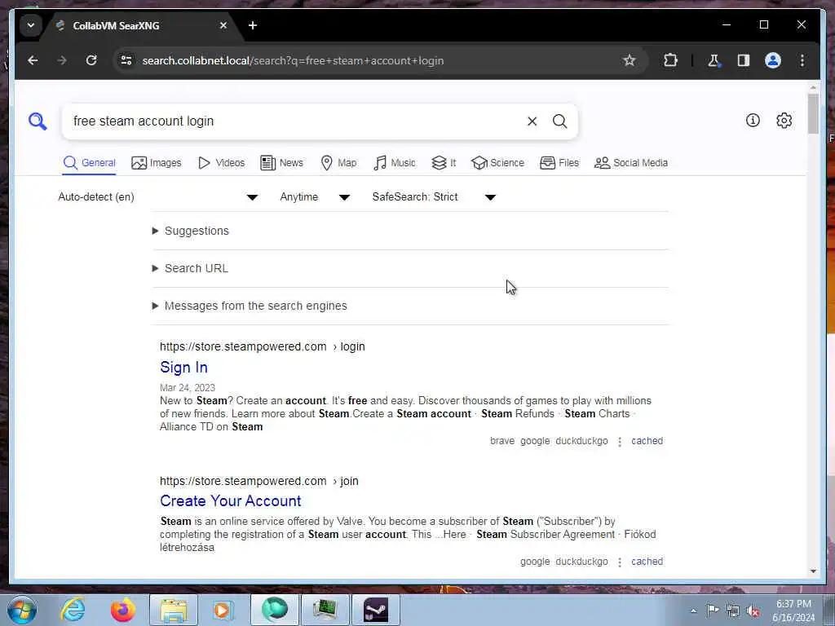Submit search using the magnifier button

(559, 121)
